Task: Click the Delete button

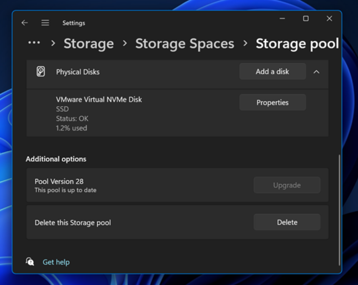Action: (287, 222)
